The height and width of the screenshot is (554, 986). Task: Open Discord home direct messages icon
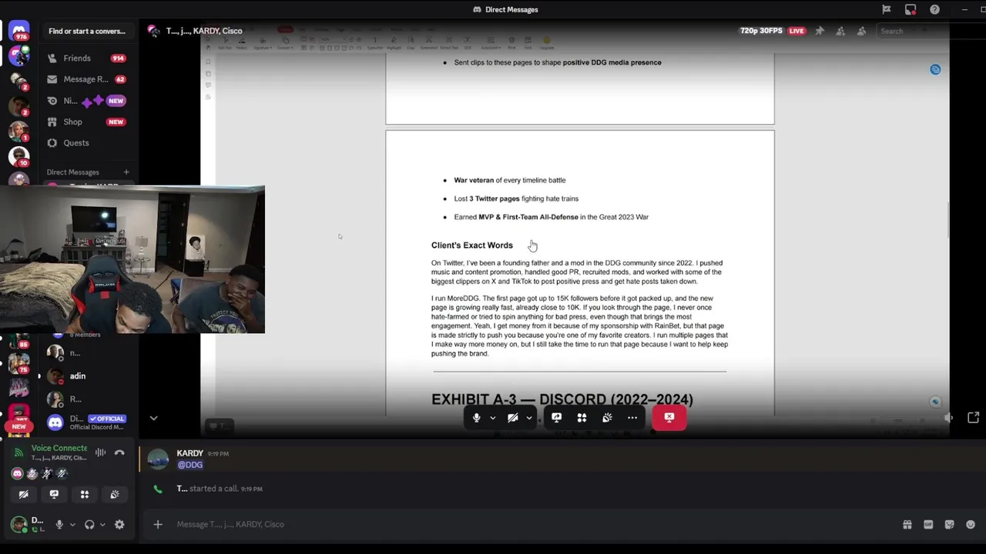pos(18,32)
